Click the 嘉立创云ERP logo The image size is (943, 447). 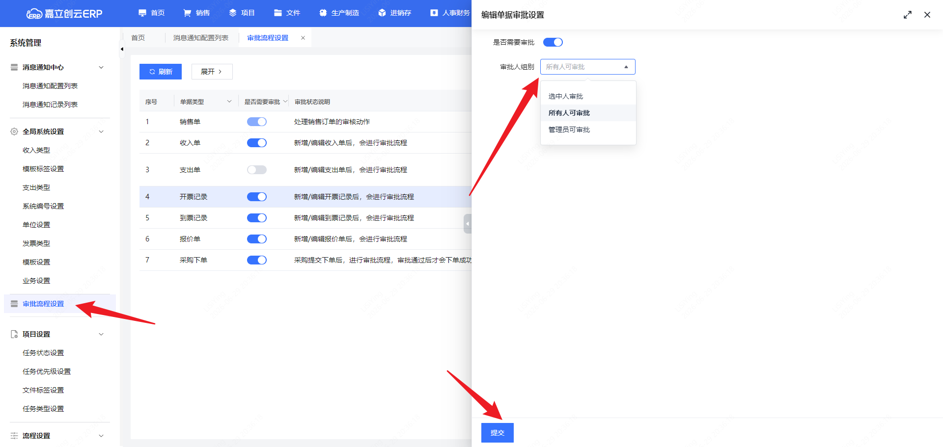pos(64,13)
